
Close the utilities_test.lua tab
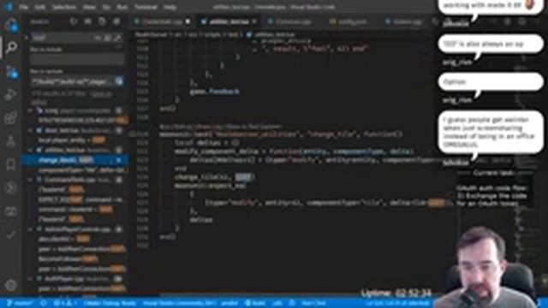pos(254,21)
